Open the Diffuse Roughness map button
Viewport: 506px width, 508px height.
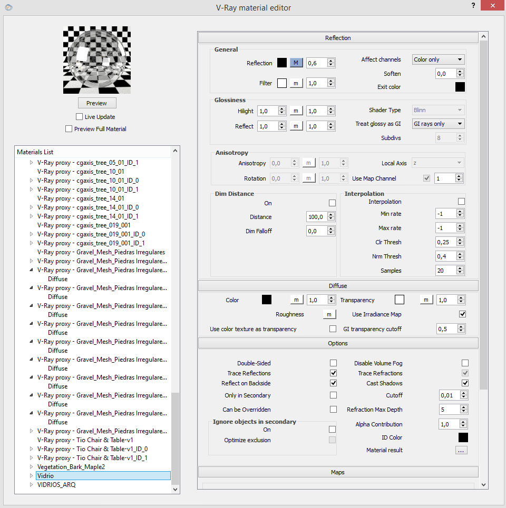[x=329, y=314]
